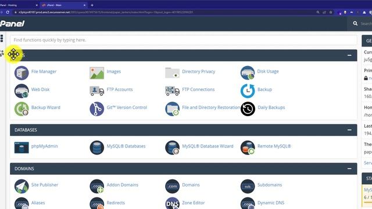This screenshot has height=209, width=372.
Task: Click the File and Directory Restoration link
Action: point(211,107)
